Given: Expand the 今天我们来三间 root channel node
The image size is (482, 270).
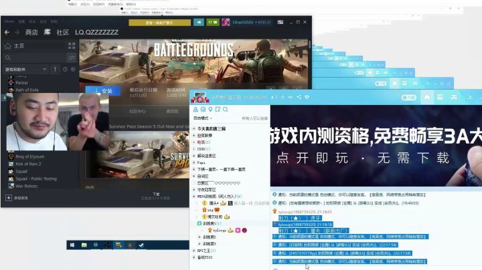Looking at the screenshot, I should click(194, 128).
